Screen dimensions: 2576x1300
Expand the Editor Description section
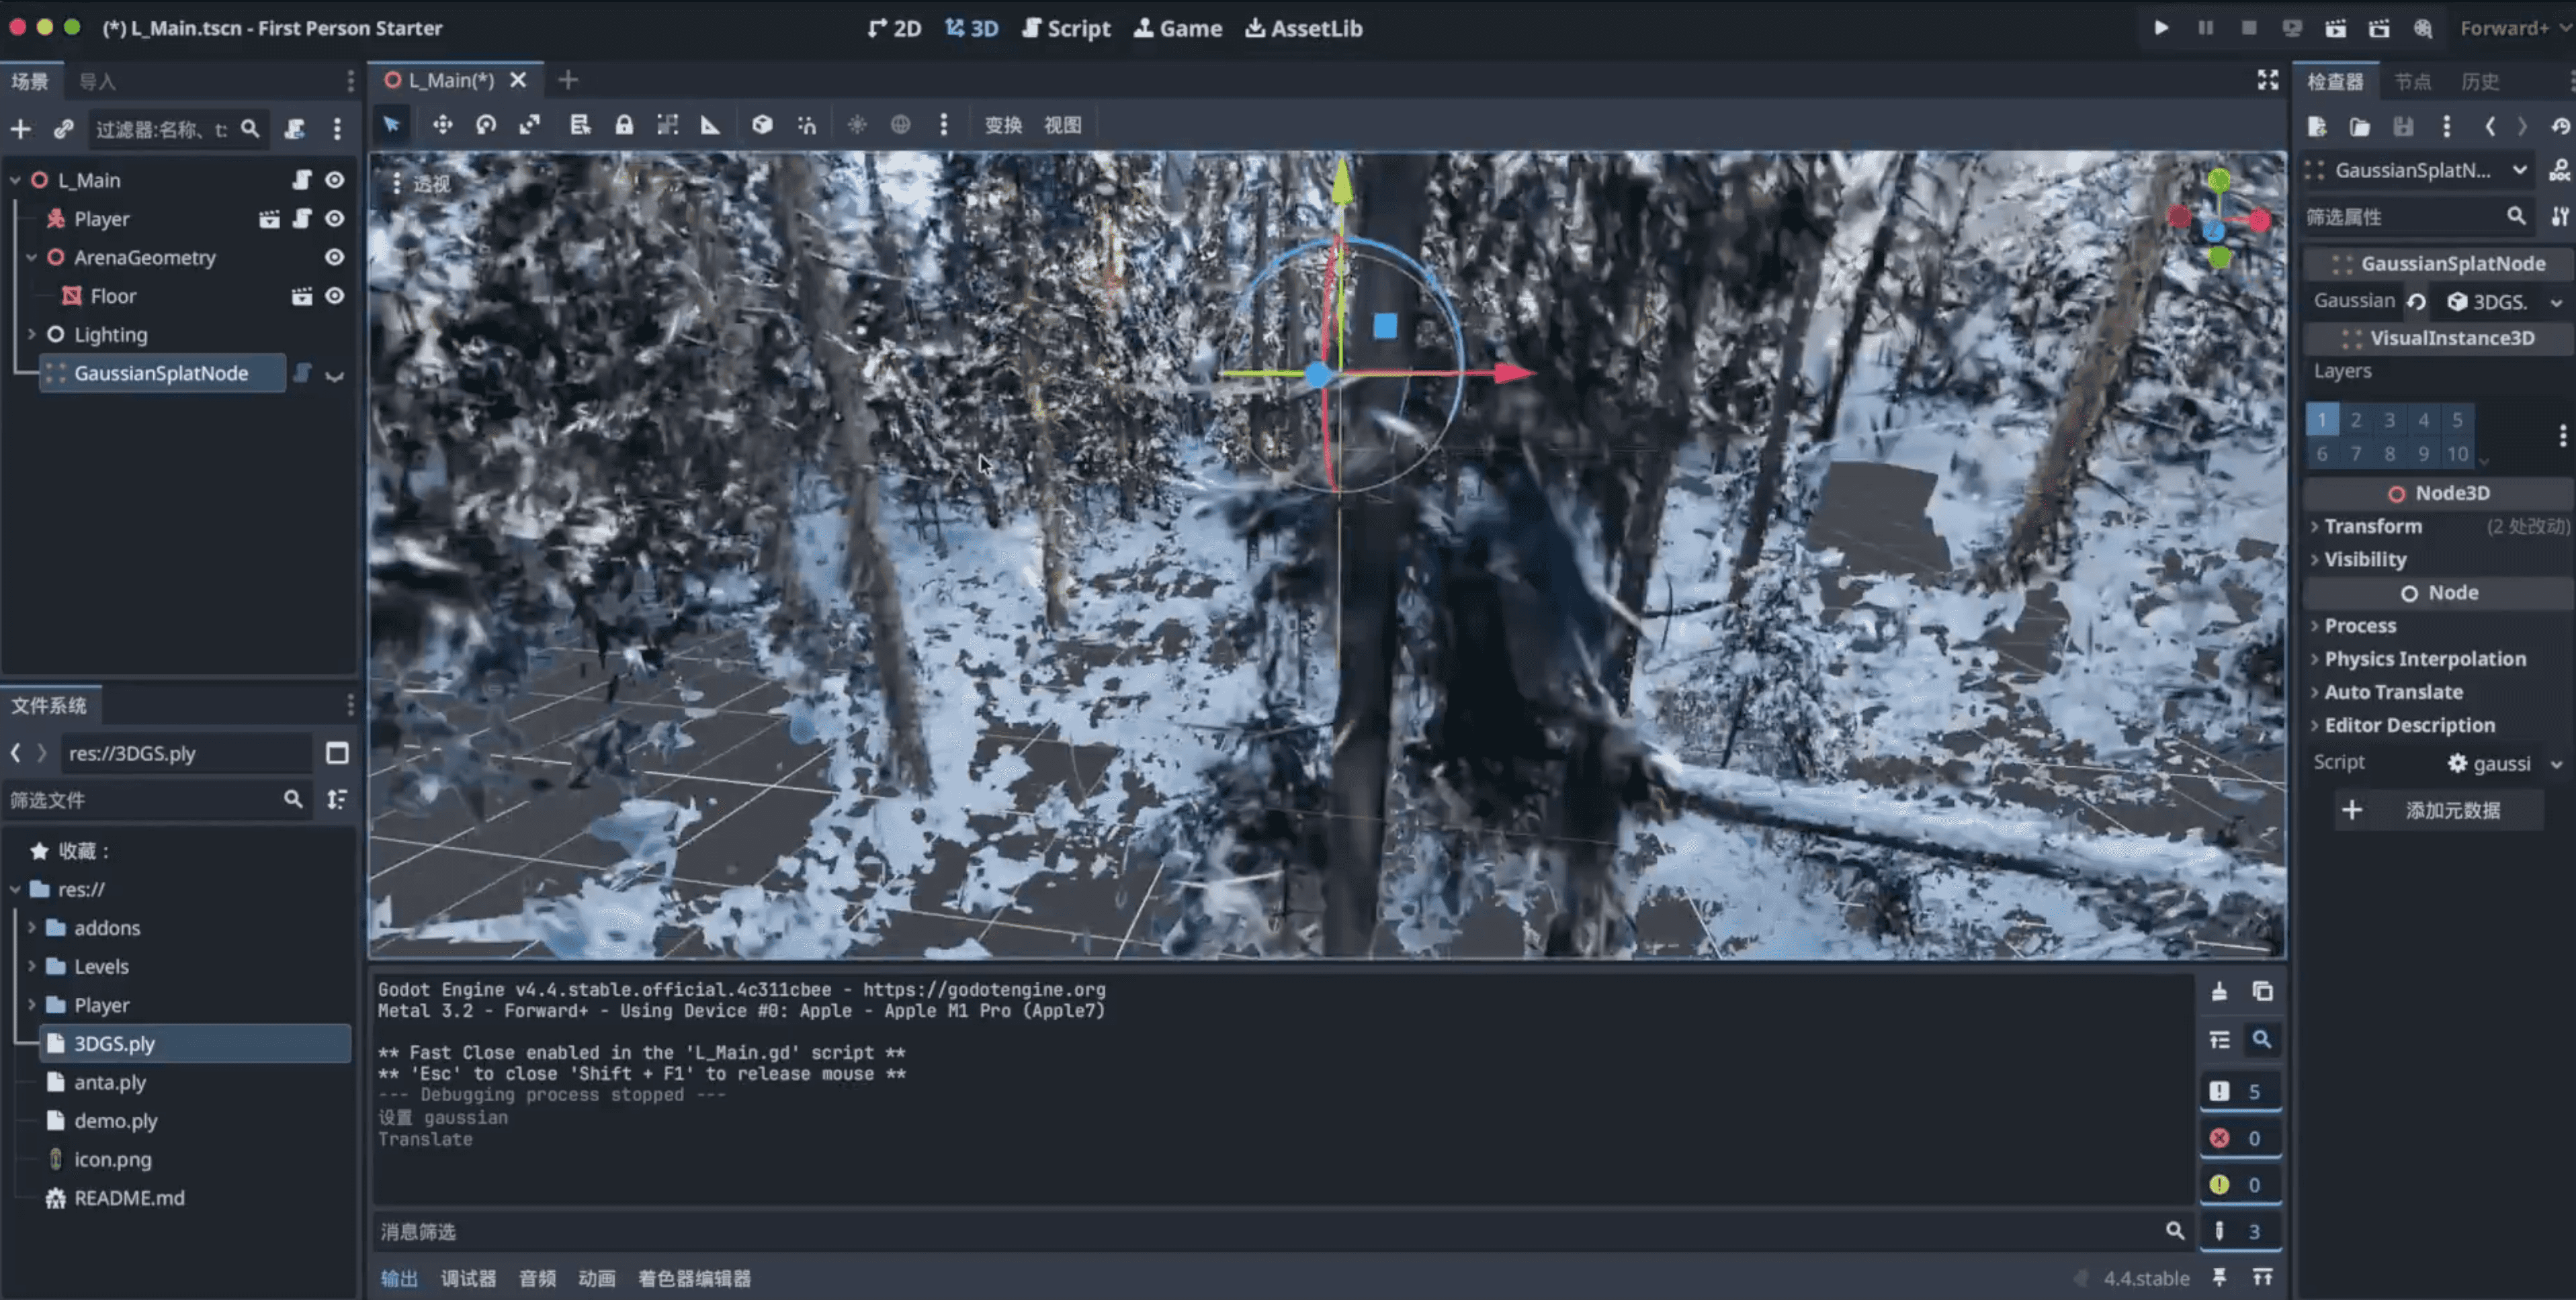tap(2438, 725)
